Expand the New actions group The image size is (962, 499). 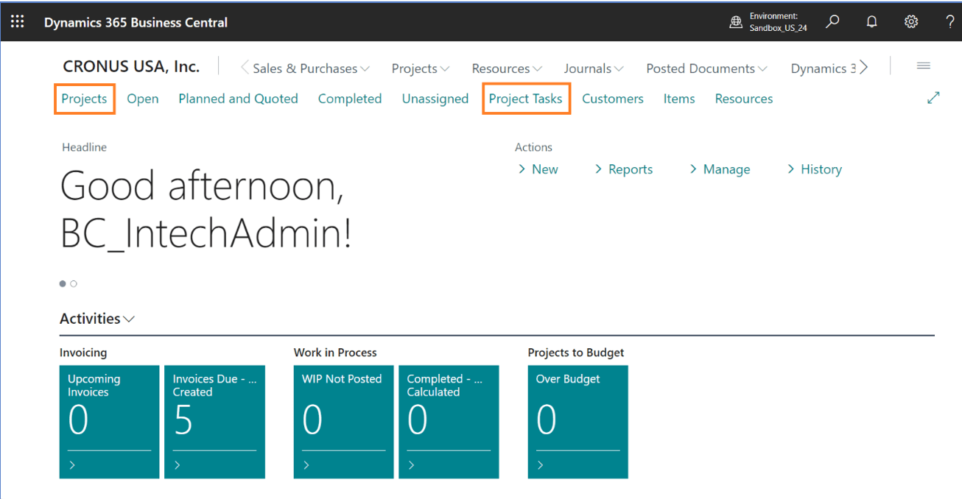click(x=538, y=169)
